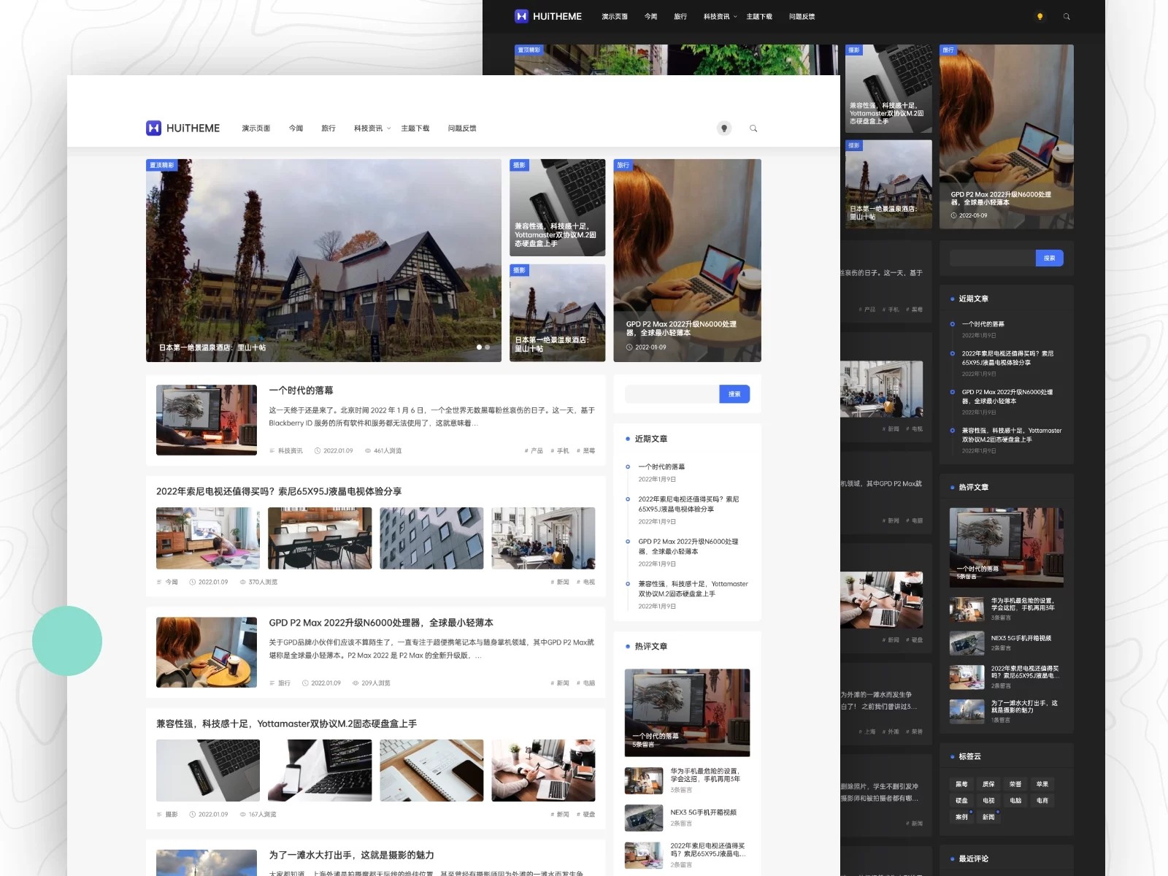This screenshot has width=1168, height=876.
Task: Toggle the lightbulb icon in the dark top navbar
Action: [x=1039, y=16]
